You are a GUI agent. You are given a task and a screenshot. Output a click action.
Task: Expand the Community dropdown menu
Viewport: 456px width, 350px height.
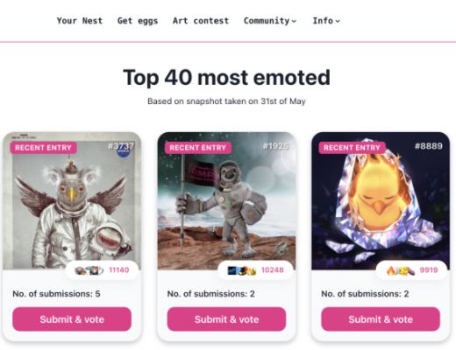[x=270, y=21]
